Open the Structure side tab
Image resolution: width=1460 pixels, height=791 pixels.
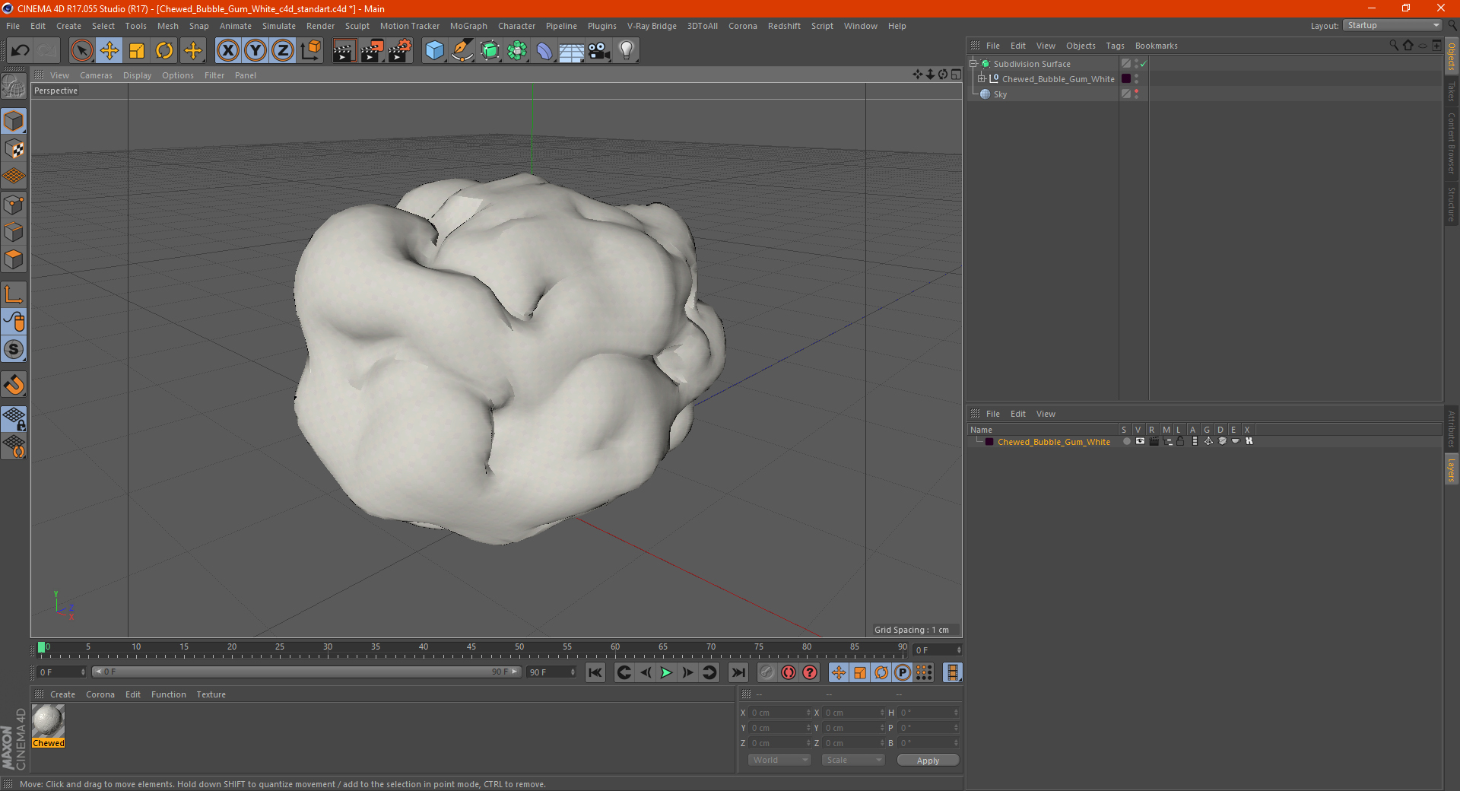1452,204
